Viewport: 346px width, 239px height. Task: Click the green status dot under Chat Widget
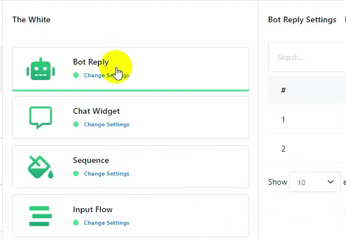[76, 124]
